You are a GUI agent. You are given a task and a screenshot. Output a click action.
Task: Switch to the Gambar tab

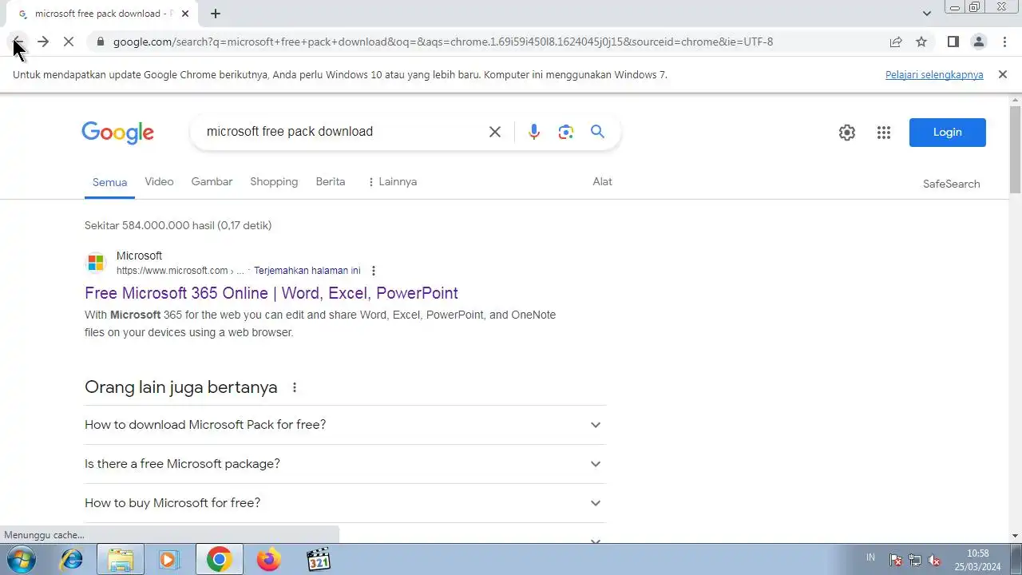[212, 182]
